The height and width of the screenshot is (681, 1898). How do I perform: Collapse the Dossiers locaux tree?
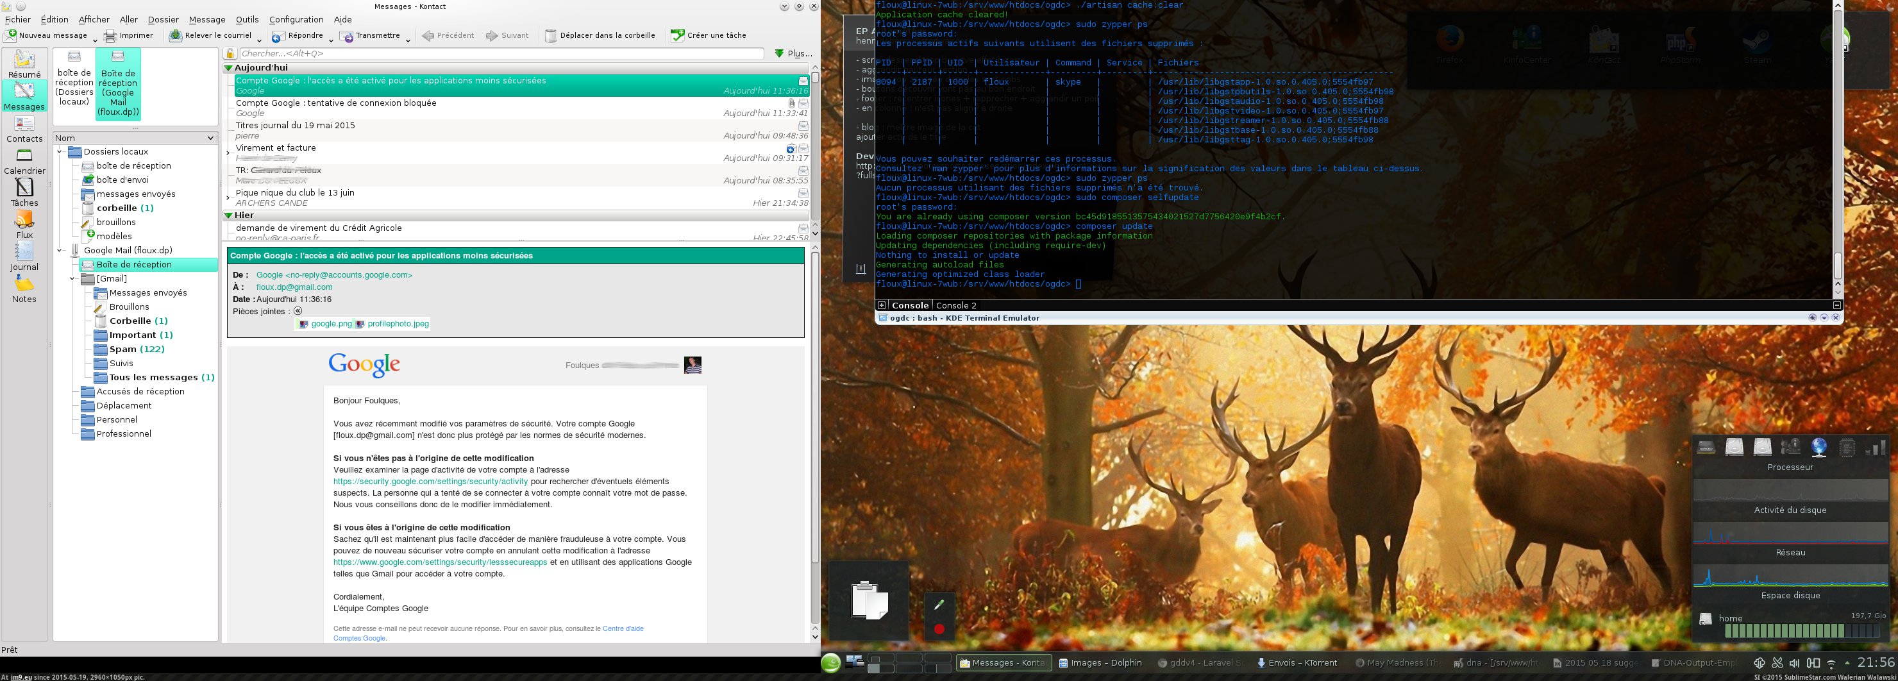[x=60, y=152]
